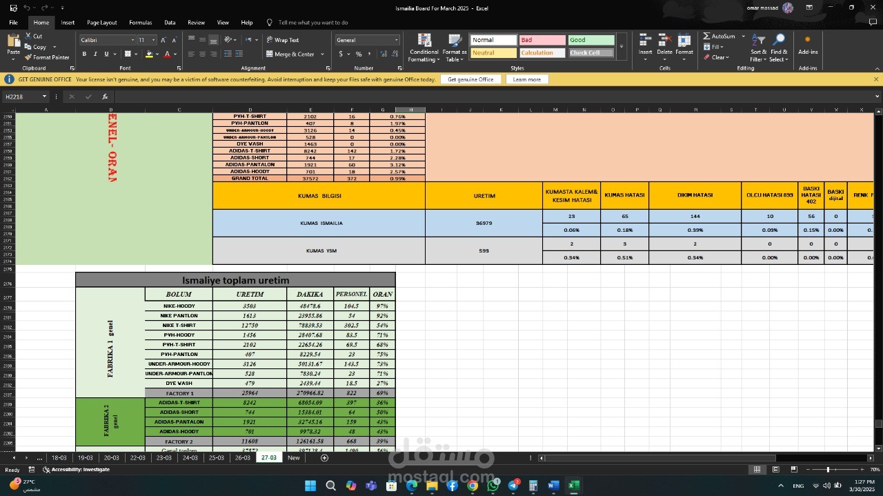883x496 pixels.
Task: Align the text left
Action: click(x=191, y=54)
